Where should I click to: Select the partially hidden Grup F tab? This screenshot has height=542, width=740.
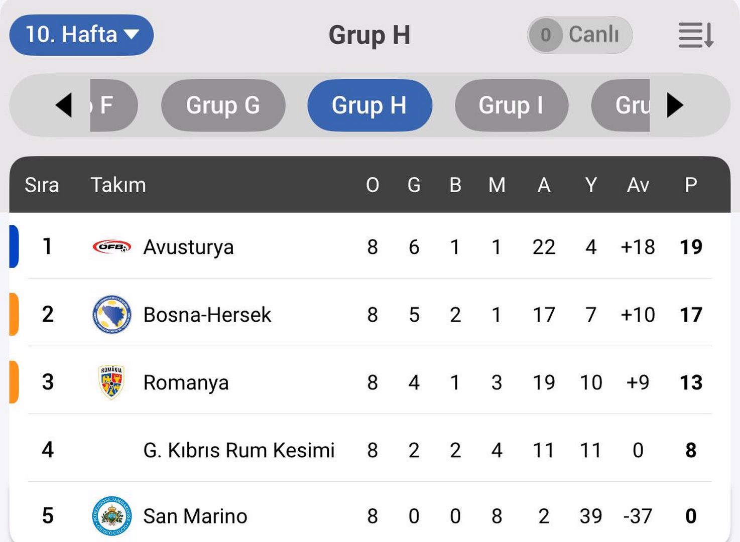tap(112, 105)
